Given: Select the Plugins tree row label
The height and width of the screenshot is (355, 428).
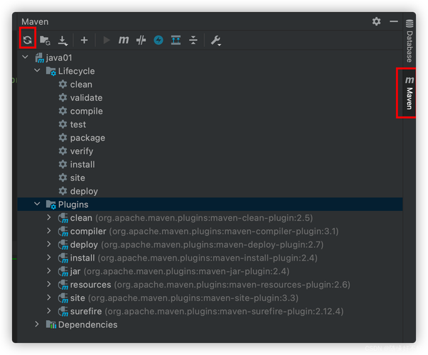Looking at the screenshot, I should (73, 204).
